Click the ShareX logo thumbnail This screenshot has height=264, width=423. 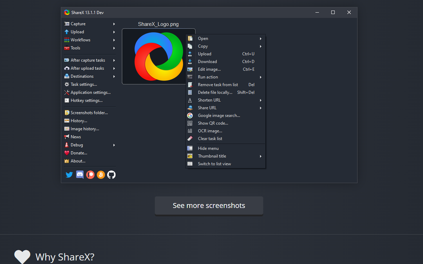click(x=159, y=57)
